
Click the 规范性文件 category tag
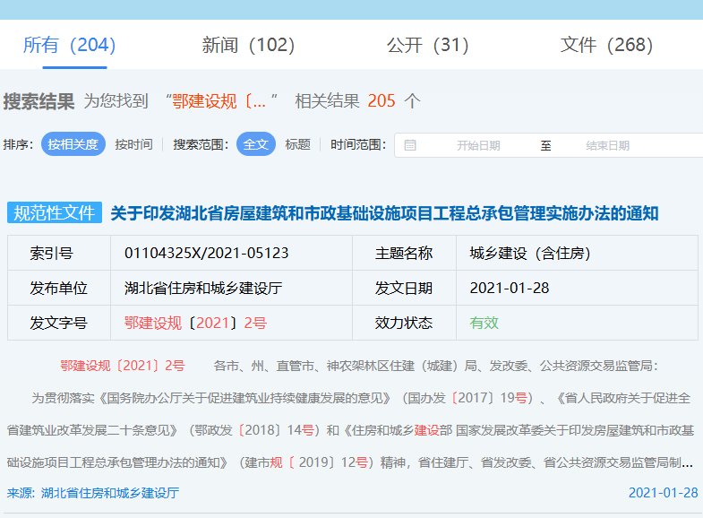point(55,212)
